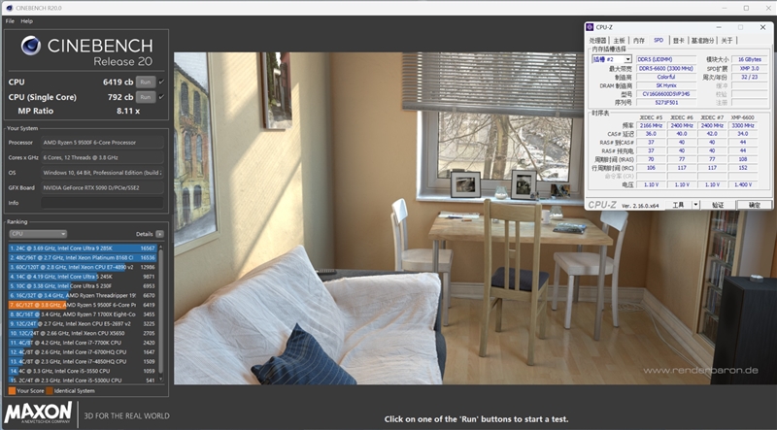The width and height of the screenshot is (777, 430).
Task: Select the AMD Ryzen 5 9500F ranking entry
Action: pyautogui.click(x=84, y=305)
